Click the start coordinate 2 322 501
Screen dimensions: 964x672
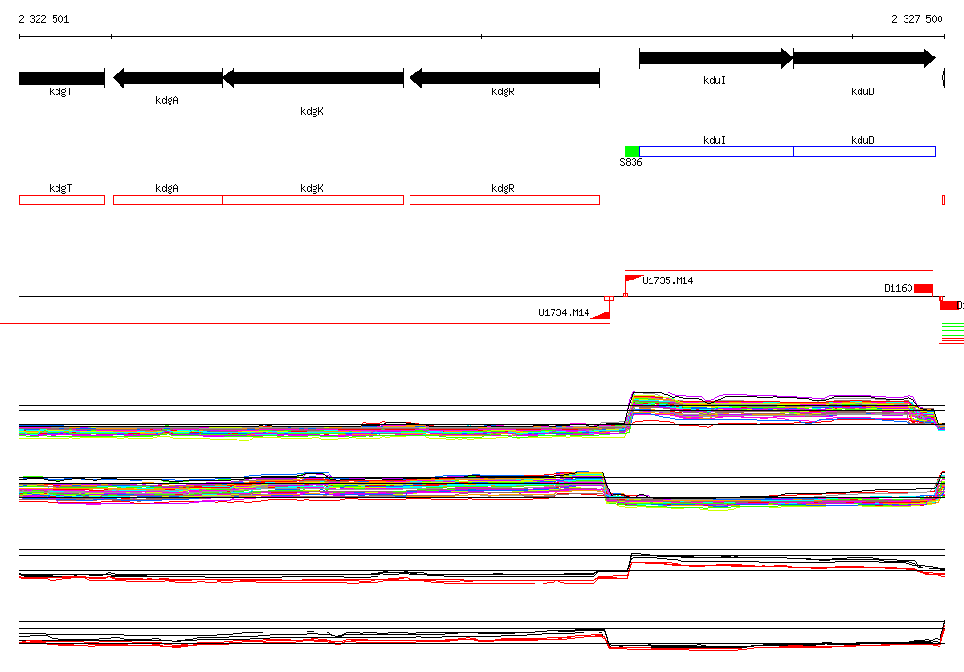[x=43, y=19]
